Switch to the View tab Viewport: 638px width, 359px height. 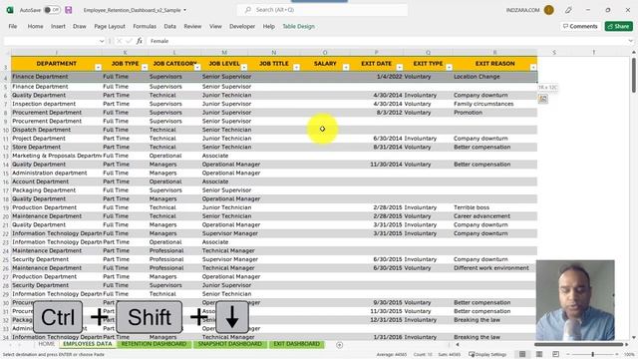point(215,26)
